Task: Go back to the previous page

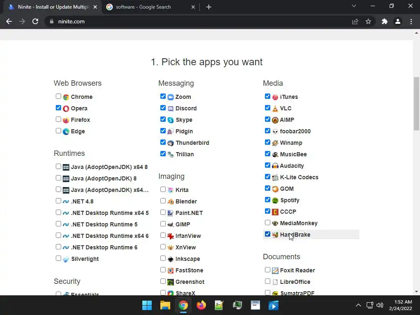Action: click(9, 21)
